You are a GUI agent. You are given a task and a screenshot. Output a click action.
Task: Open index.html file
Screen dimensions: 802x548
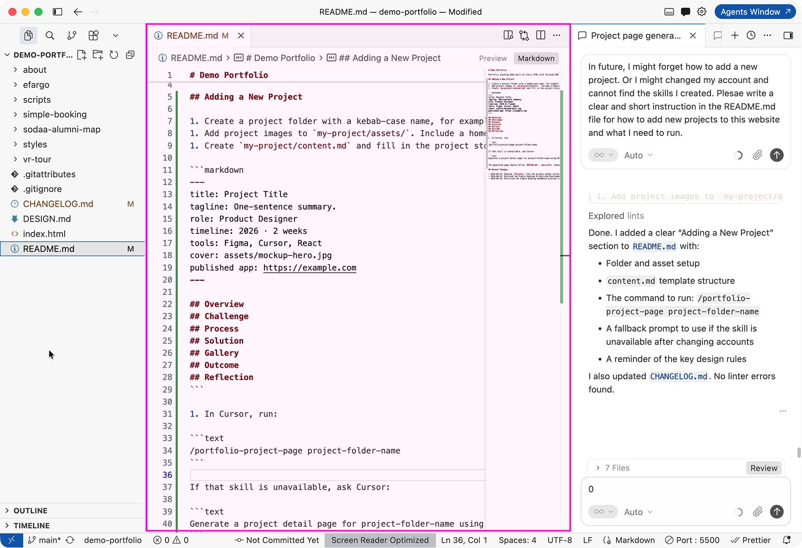pos(72,234)
